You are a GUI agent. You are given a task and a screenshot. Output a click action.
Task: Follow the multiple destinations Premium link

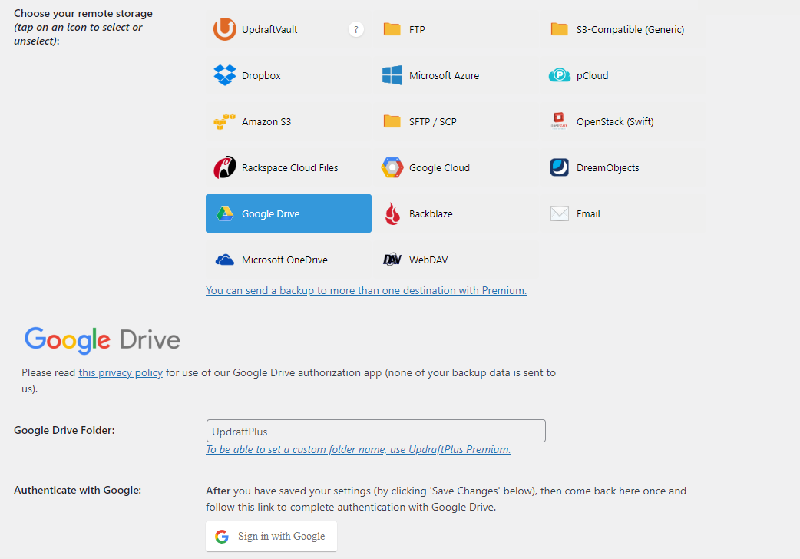(x=365, y=291)
